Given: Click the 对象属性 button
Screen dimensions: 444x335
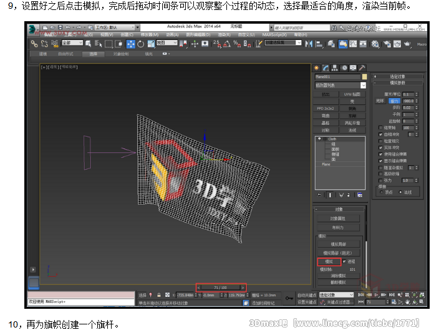Looking at the screenshot, I should pyautogui.click(x=338, y=218).
